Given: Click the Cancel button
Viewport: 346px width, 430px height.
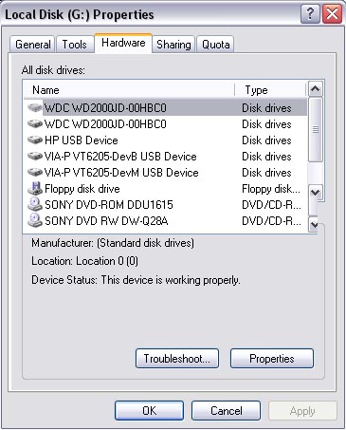Looking at the screenshot, I should pos(226,411).
